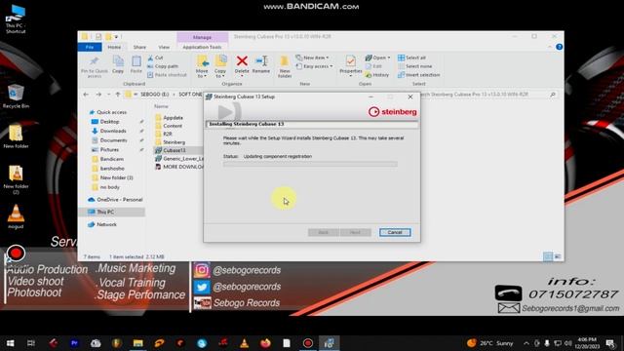Click History in the Open group

pyautogui.click(x=377, y=75)
